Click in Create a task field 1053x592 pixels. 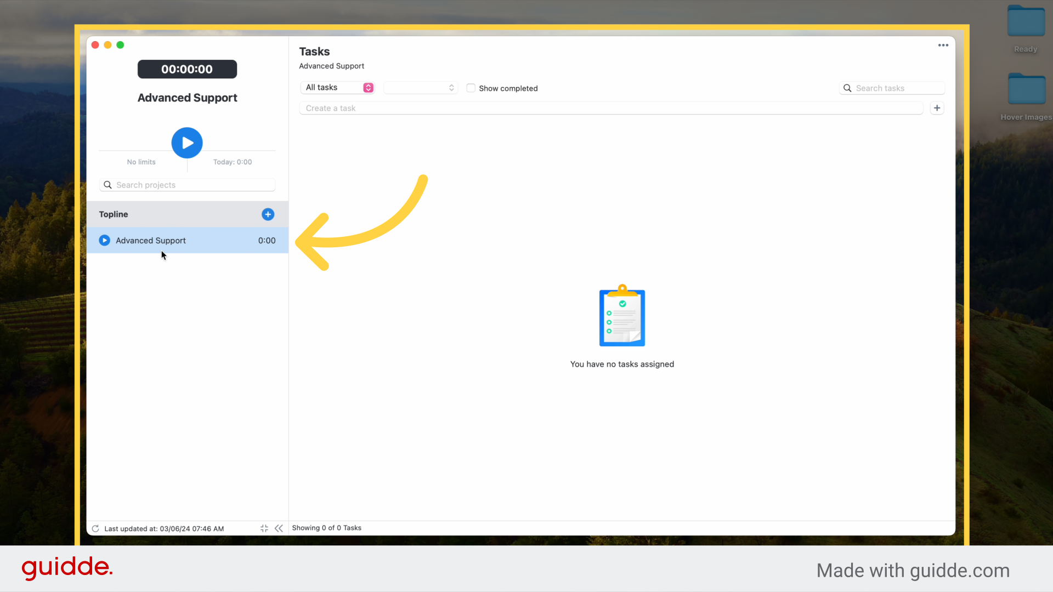coord(609,108)
